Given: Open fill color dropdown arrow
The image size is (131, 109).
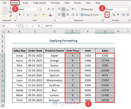Looking at the screenshot, I should (x=47, y=15).
